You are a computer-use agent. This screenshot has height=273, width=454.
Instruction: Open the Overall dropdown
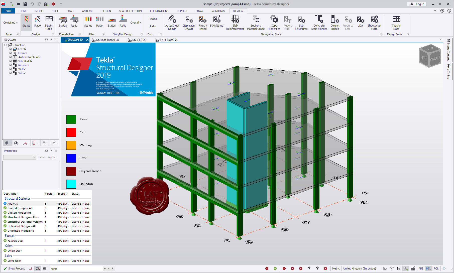136,23
